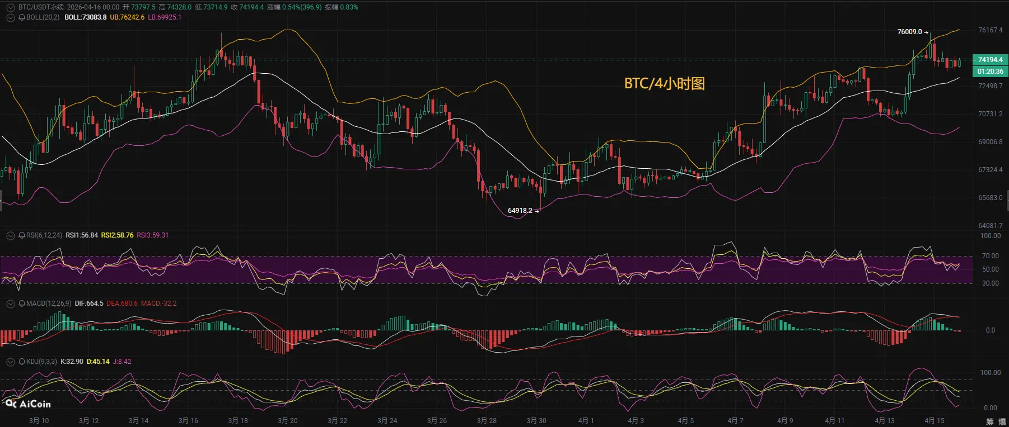The width and height of the screenshot is (1009, 427).
Task: Set alert bell for RSI indicator
Action: click(22, 235)
